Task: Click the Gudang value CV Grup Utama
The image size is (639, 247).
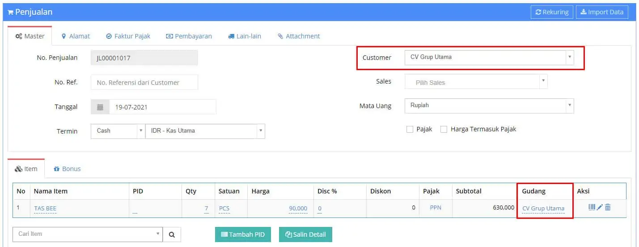Action: coord(543,209)
